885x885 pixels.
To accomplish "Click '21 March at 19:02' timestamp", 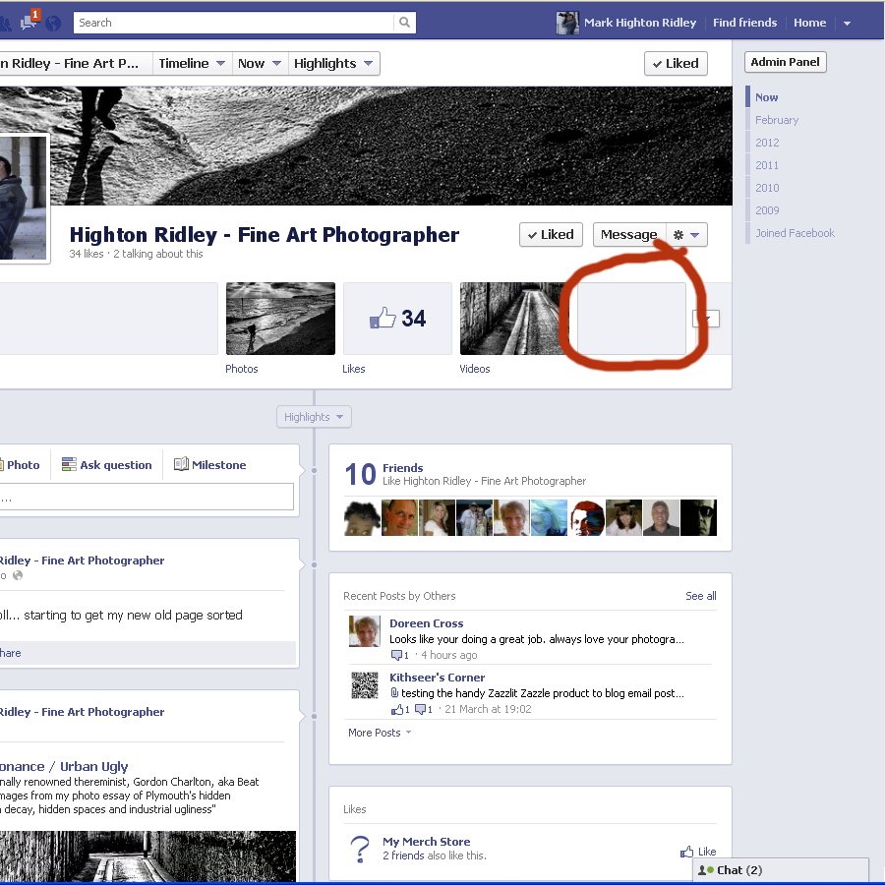I will [x=488, y=709].
